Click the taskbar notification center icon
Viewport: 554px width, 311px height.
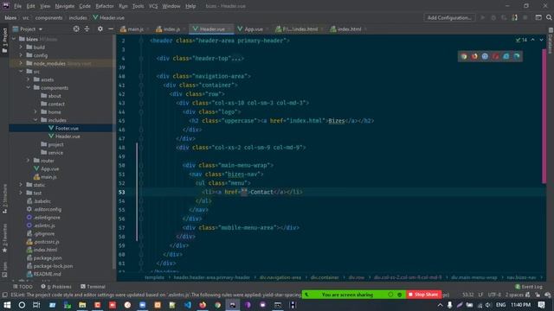tap(541, 305)
